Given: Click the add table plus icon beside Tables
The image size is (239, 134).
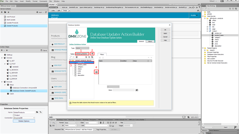Looking at the screenshot, I should coord(92,54).
